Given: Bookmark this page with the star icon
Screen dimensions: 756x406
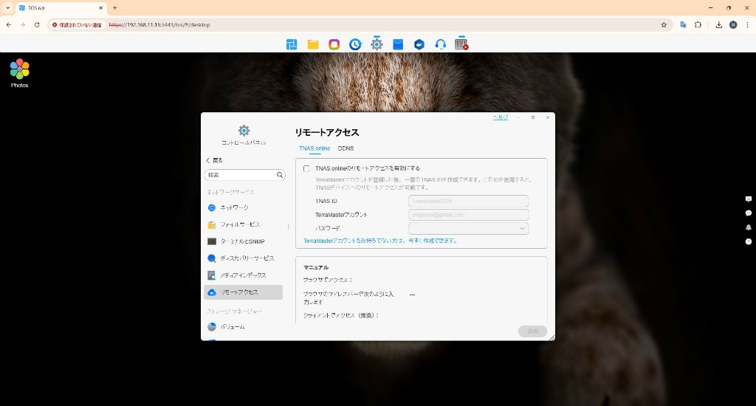Looking at the screenshot, I should (x=664, y=24).
